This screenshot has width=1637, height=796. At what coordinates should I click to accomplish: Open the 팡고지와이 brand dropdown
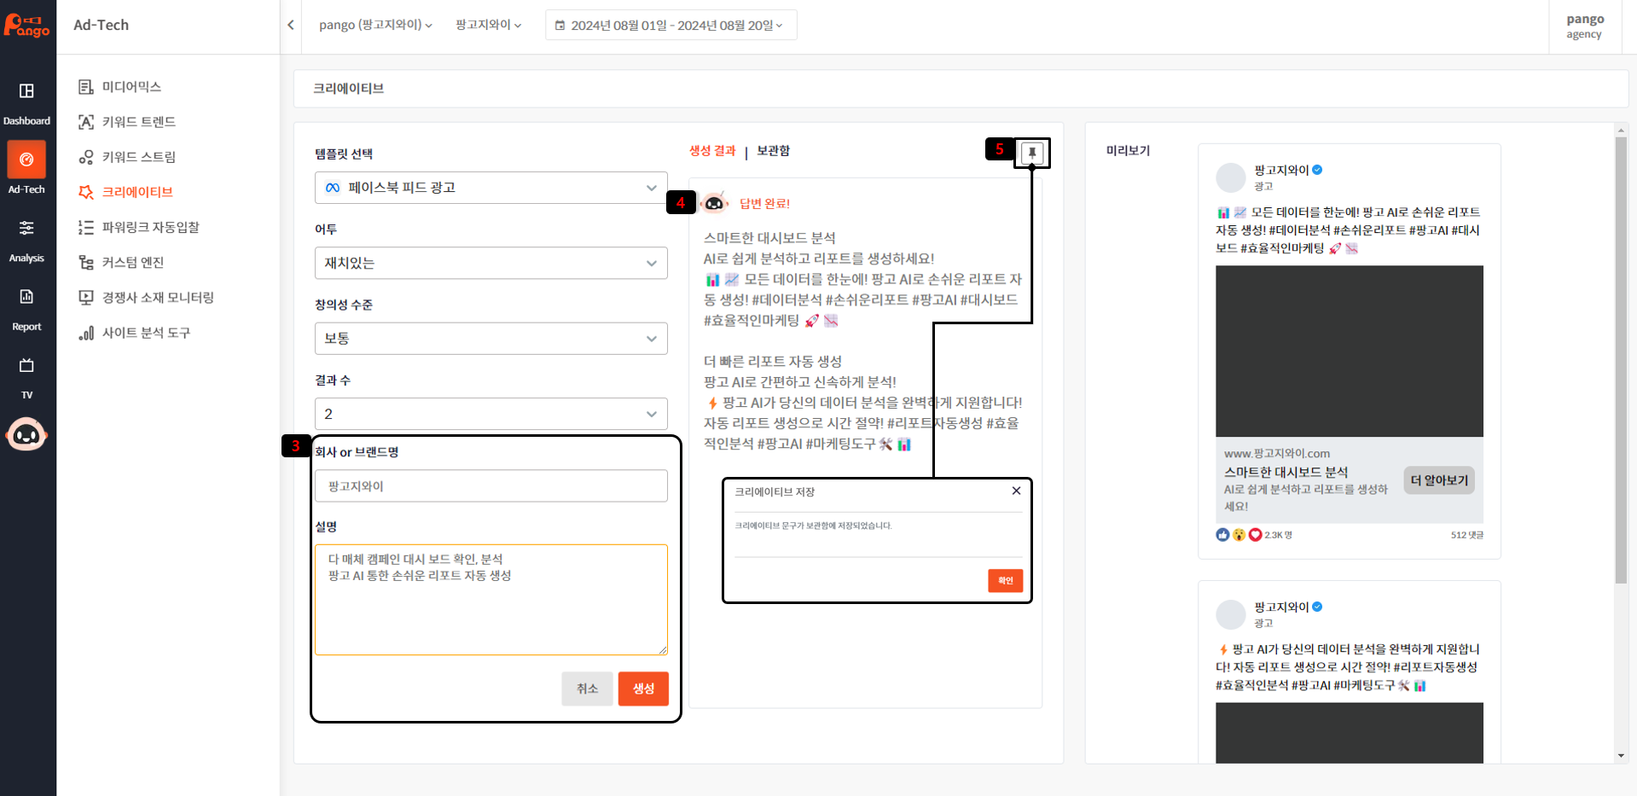click(488, 25)
